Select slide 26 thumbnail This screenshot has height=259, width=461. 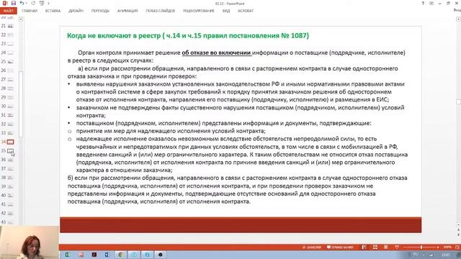pyautogui.click(x=10, y=71)
